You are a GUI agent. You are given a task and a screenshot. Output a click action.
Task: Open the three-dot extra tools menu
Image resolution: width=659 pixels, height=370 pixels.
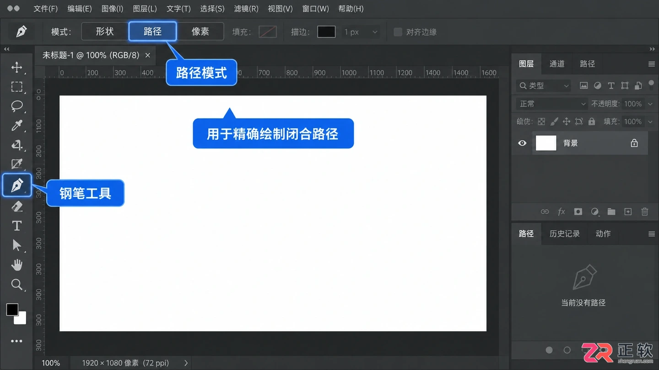coord(16,341)
